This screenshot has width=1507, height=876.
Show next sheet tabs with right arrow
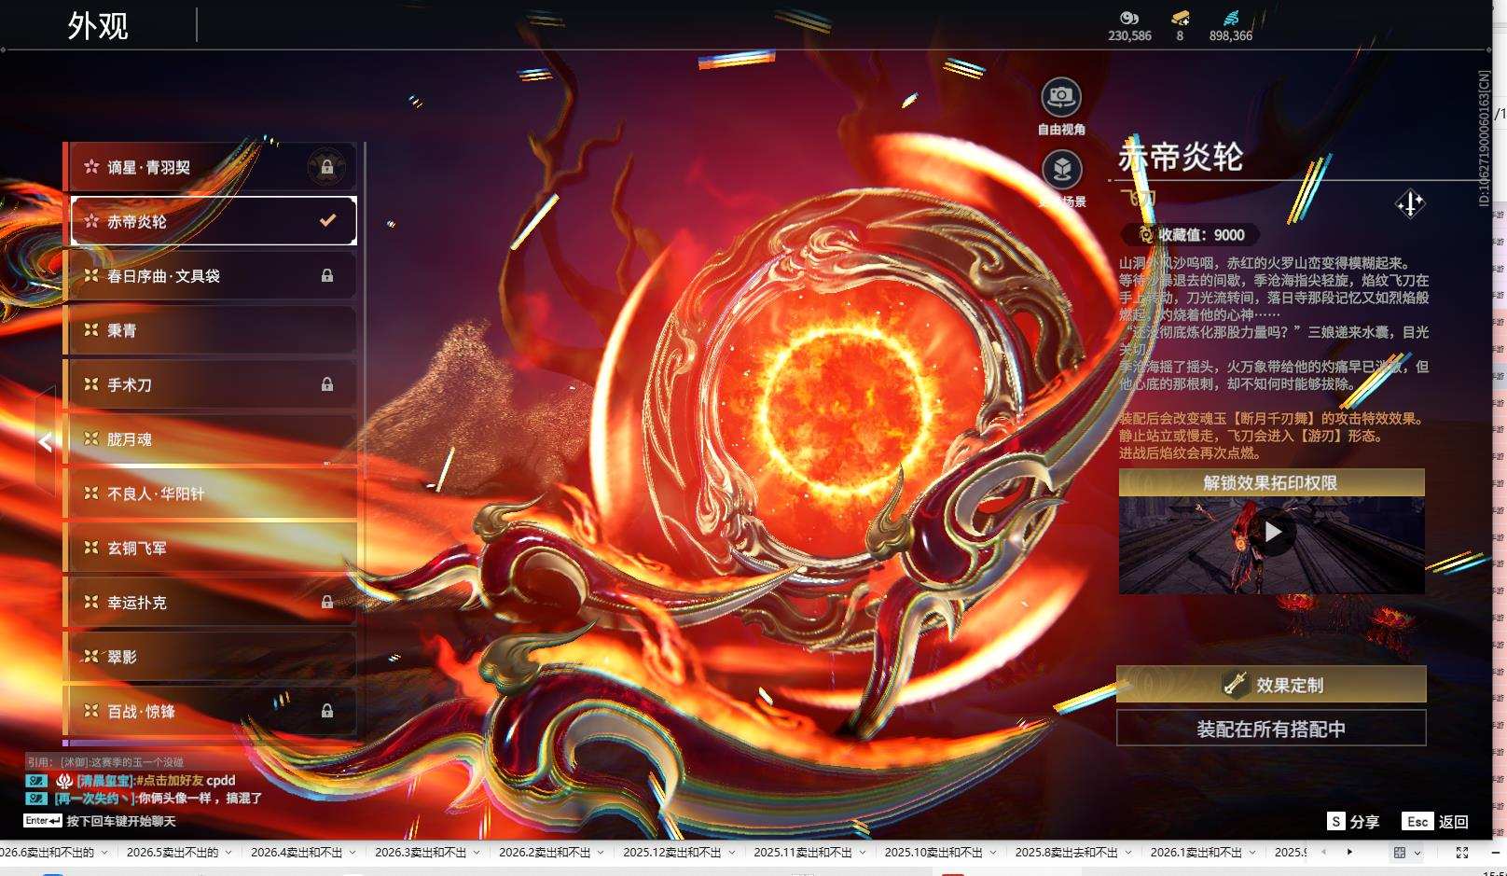point(1349,852)
